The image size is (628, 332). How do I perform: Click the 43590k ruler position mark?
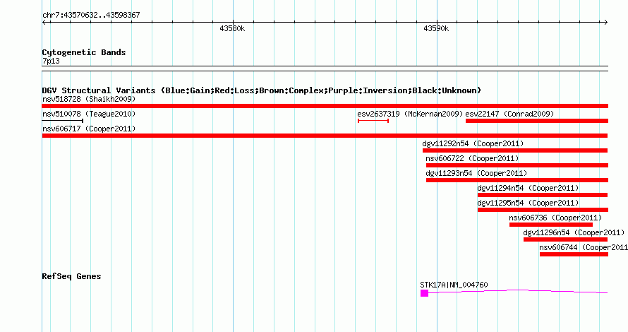click(436, 28)
